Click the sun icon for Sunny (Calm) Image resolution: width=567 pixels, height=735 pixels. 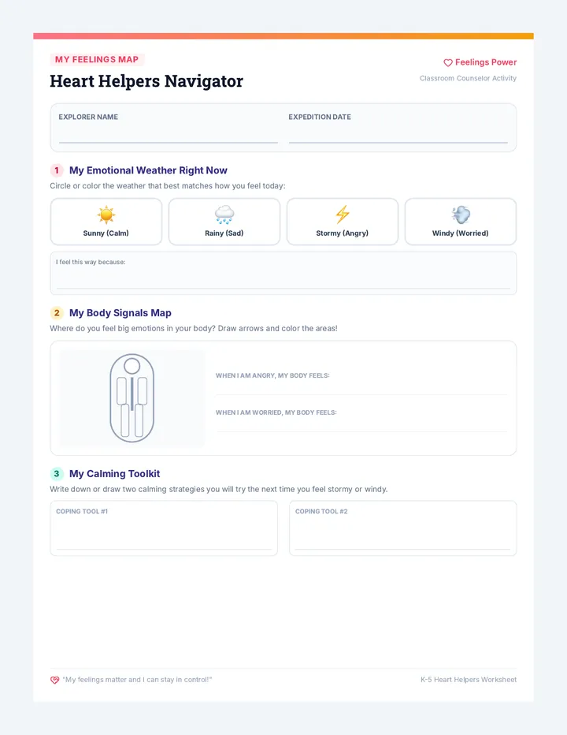[106, 215]
